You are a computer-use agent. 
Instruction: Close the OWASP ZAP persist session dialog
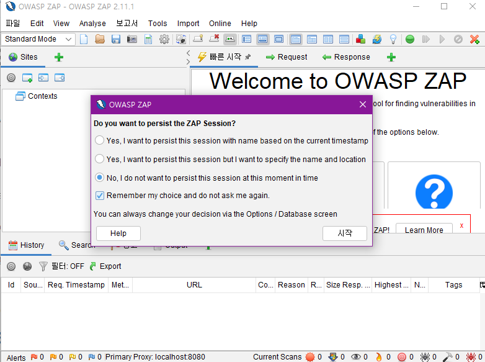tap(363, 104)
